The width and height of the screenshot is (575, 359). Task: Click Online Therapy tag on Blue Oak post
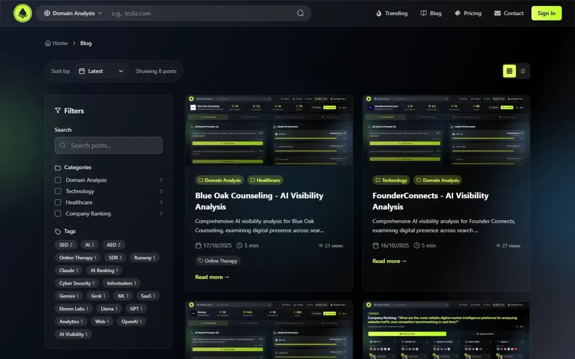click(218, 261)
